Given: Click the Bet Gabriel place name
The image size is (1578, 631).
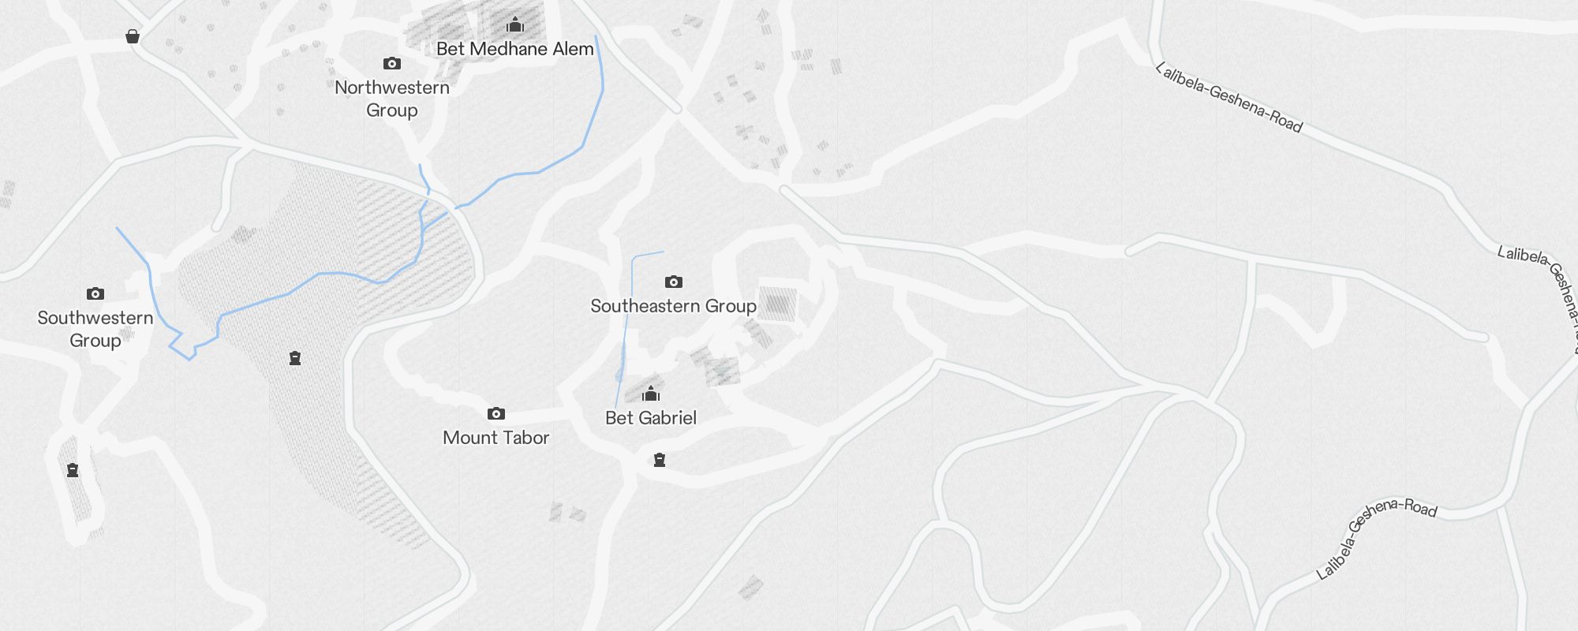Looking at the screenshot, I should (x=651, y=418).
